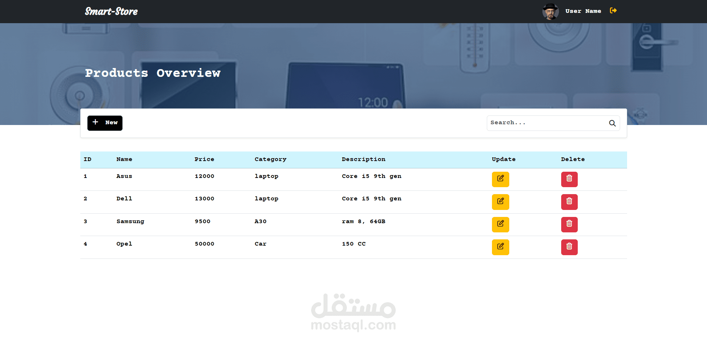Click the Name column header

pyautogui.click(x=124, y=159)
